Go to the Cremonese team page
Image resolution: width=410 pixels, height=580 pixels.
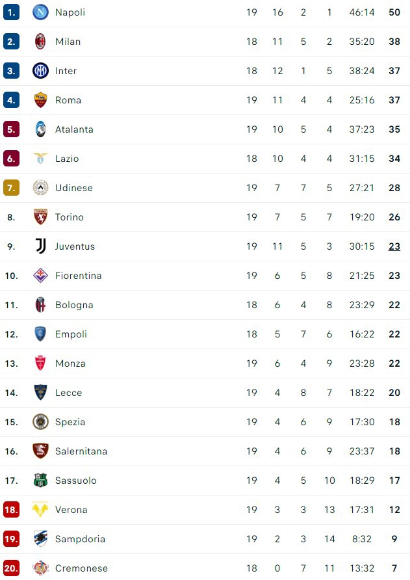pos(81,568)
